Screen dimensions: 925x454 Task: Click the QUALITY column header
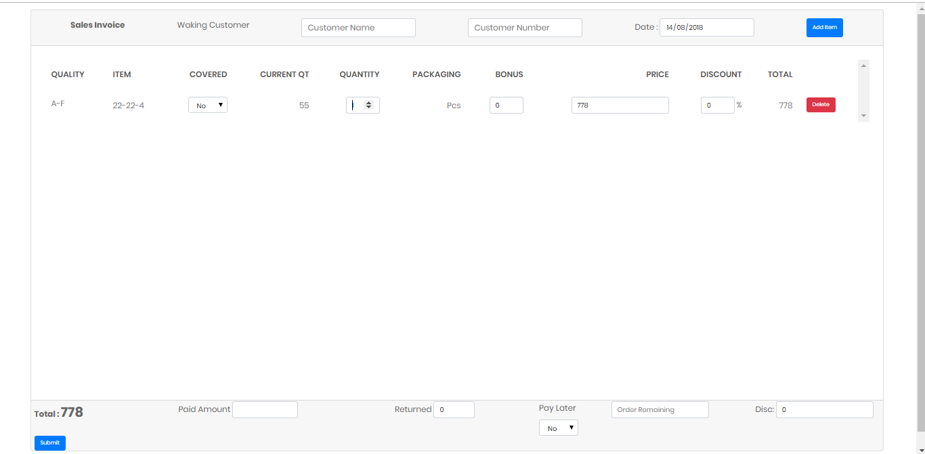pos(68,74)
